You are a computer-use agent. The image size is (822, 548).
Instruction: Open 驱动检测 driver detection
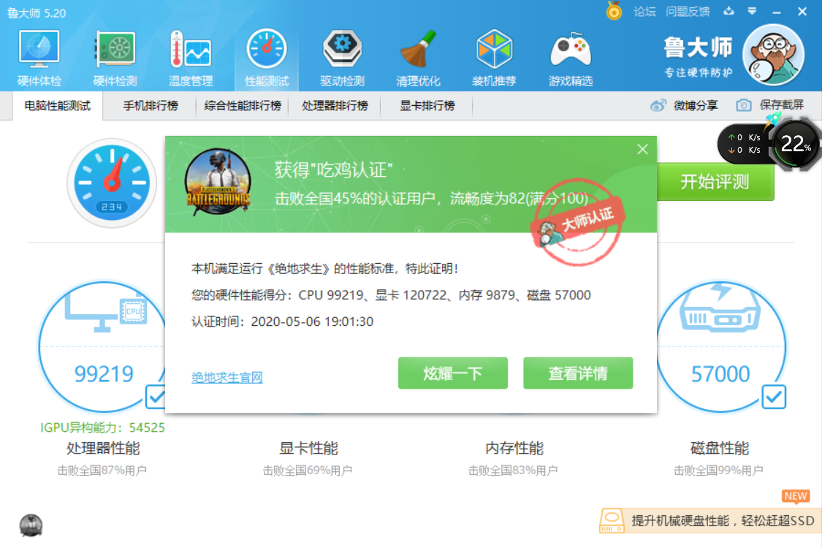343,58
